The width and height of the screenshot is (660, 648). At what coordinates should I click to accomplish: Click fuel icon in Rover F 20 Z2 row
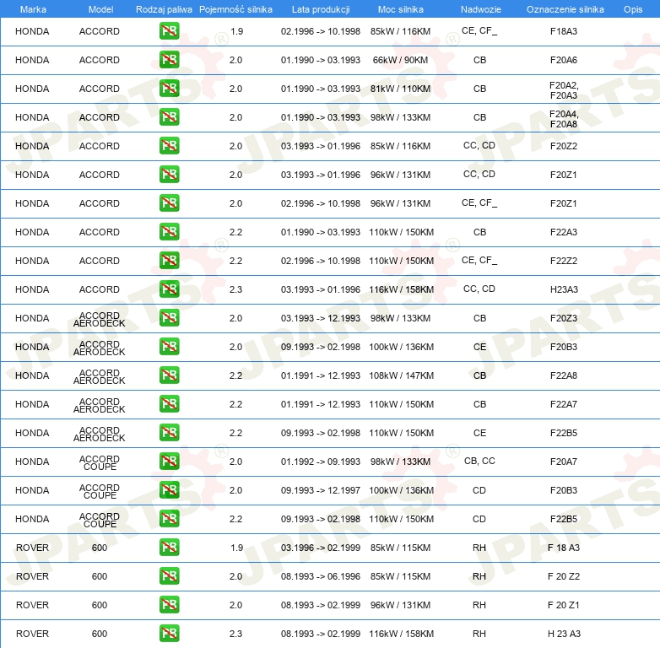pyautogui.click(x=169, y=576)
